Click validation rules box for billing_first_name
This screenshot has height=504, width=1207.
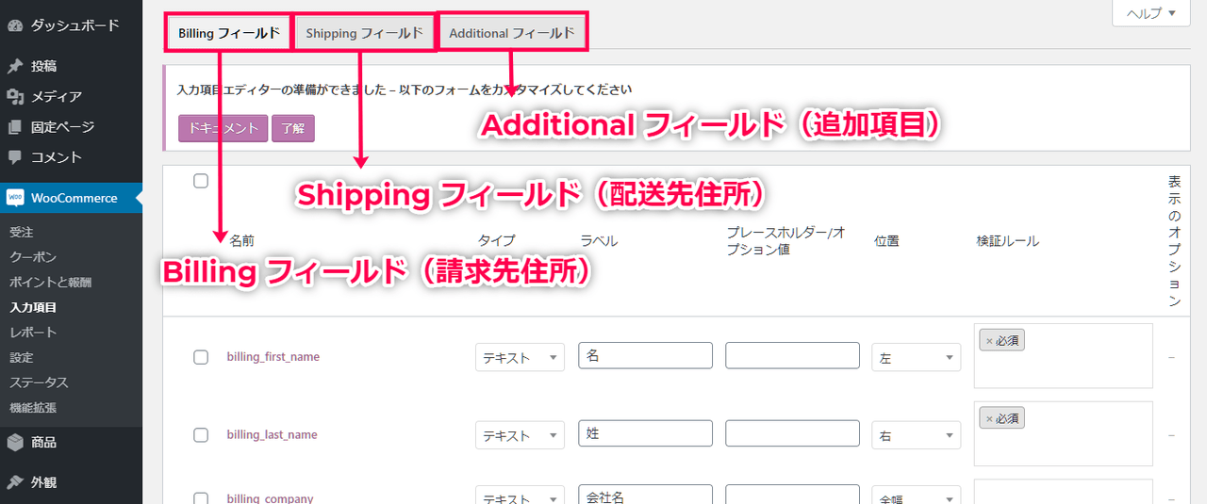1064,356
